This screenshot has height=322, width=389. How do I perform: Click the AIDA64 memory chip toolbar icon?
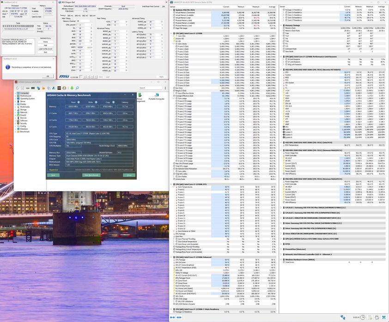coord(33,88)
